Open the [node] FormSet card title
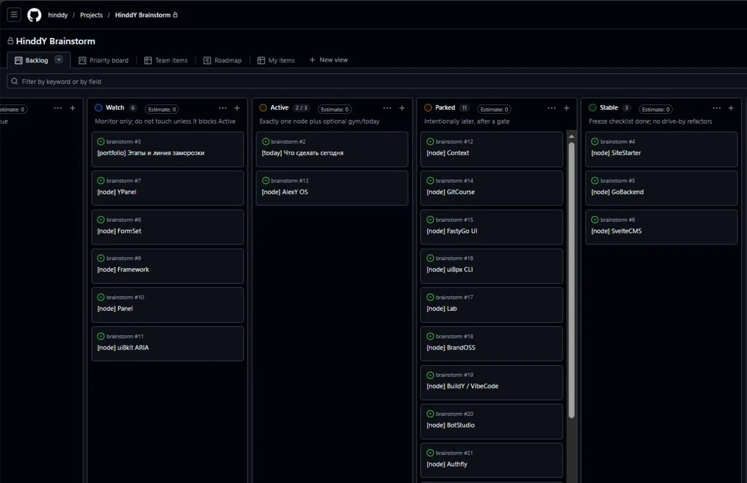This screenshot has width=747, height=483. (119, 231)
